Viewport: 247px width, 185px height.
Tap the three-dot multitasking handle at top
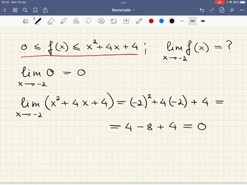pyautogui.click(x=123, y=3)
